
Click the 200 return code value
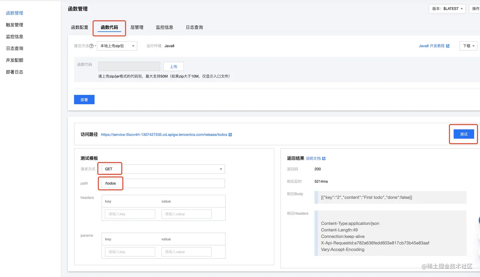click(x=317, y=169)
